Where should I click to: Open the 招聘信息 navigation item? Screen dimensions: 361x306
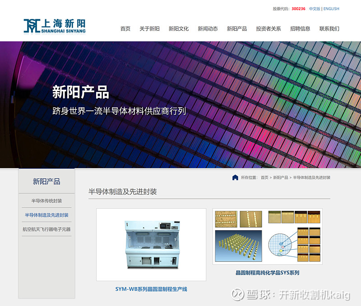(300, 29)
